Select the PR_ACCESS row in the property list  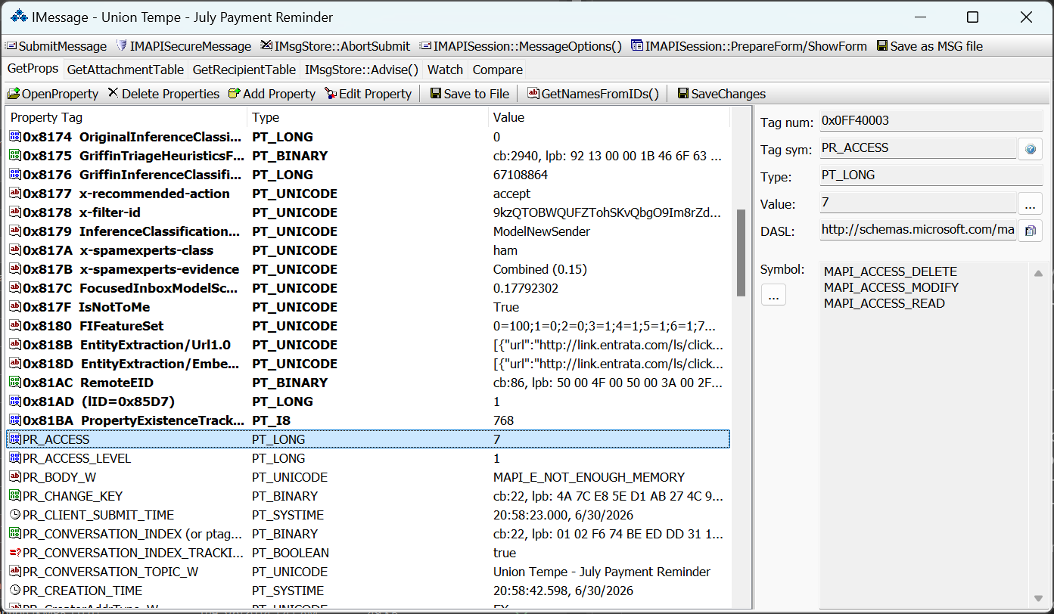(x=368, y=439)
